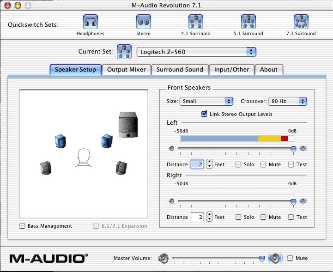Click the Master Volume slider handle
The width and height of the screenshot is (333, 272).
262,259
